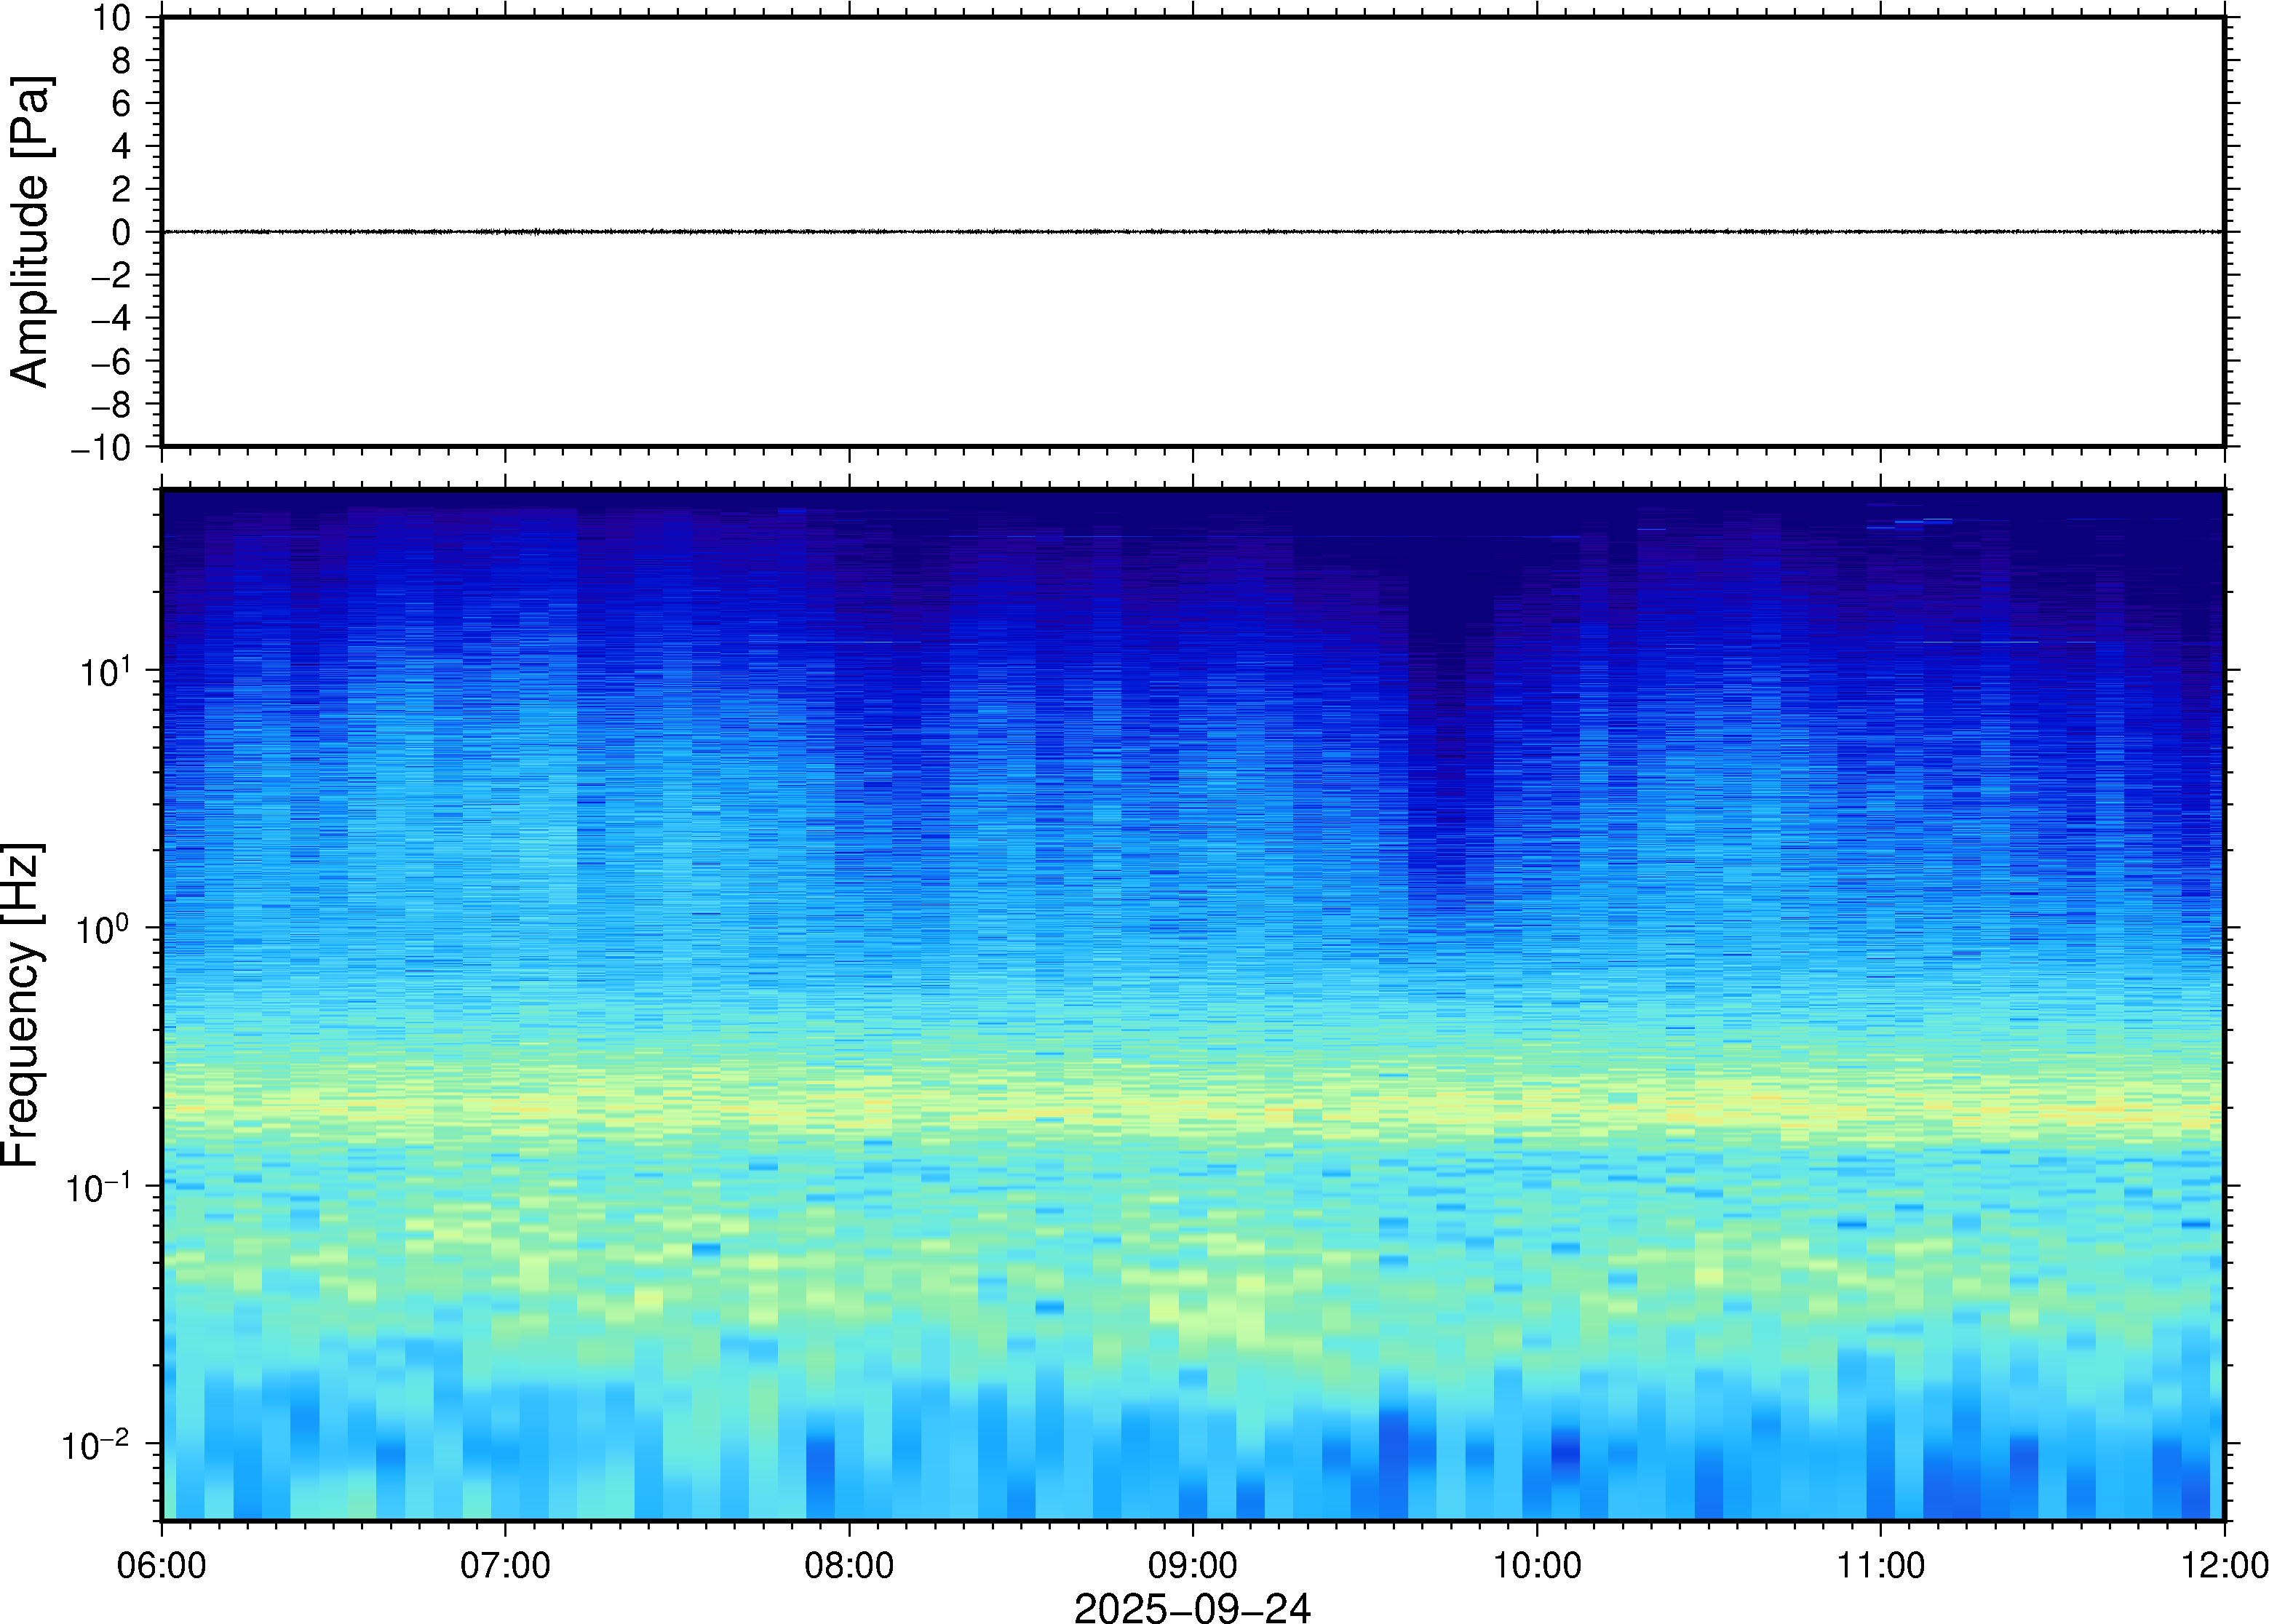The width and height of the screenshot is (2269, 1624).
Task: Click the Frequency [Hz] axis title
Action: coord(22,1004)
